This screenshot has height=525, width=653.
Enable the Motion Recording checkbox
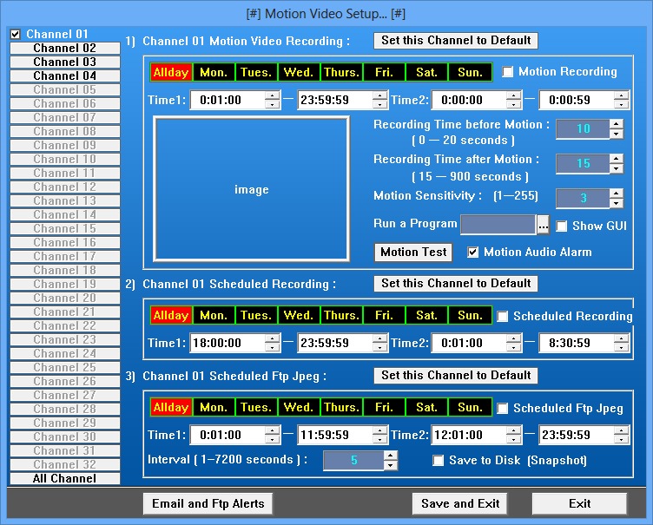[x=507, y=72]
